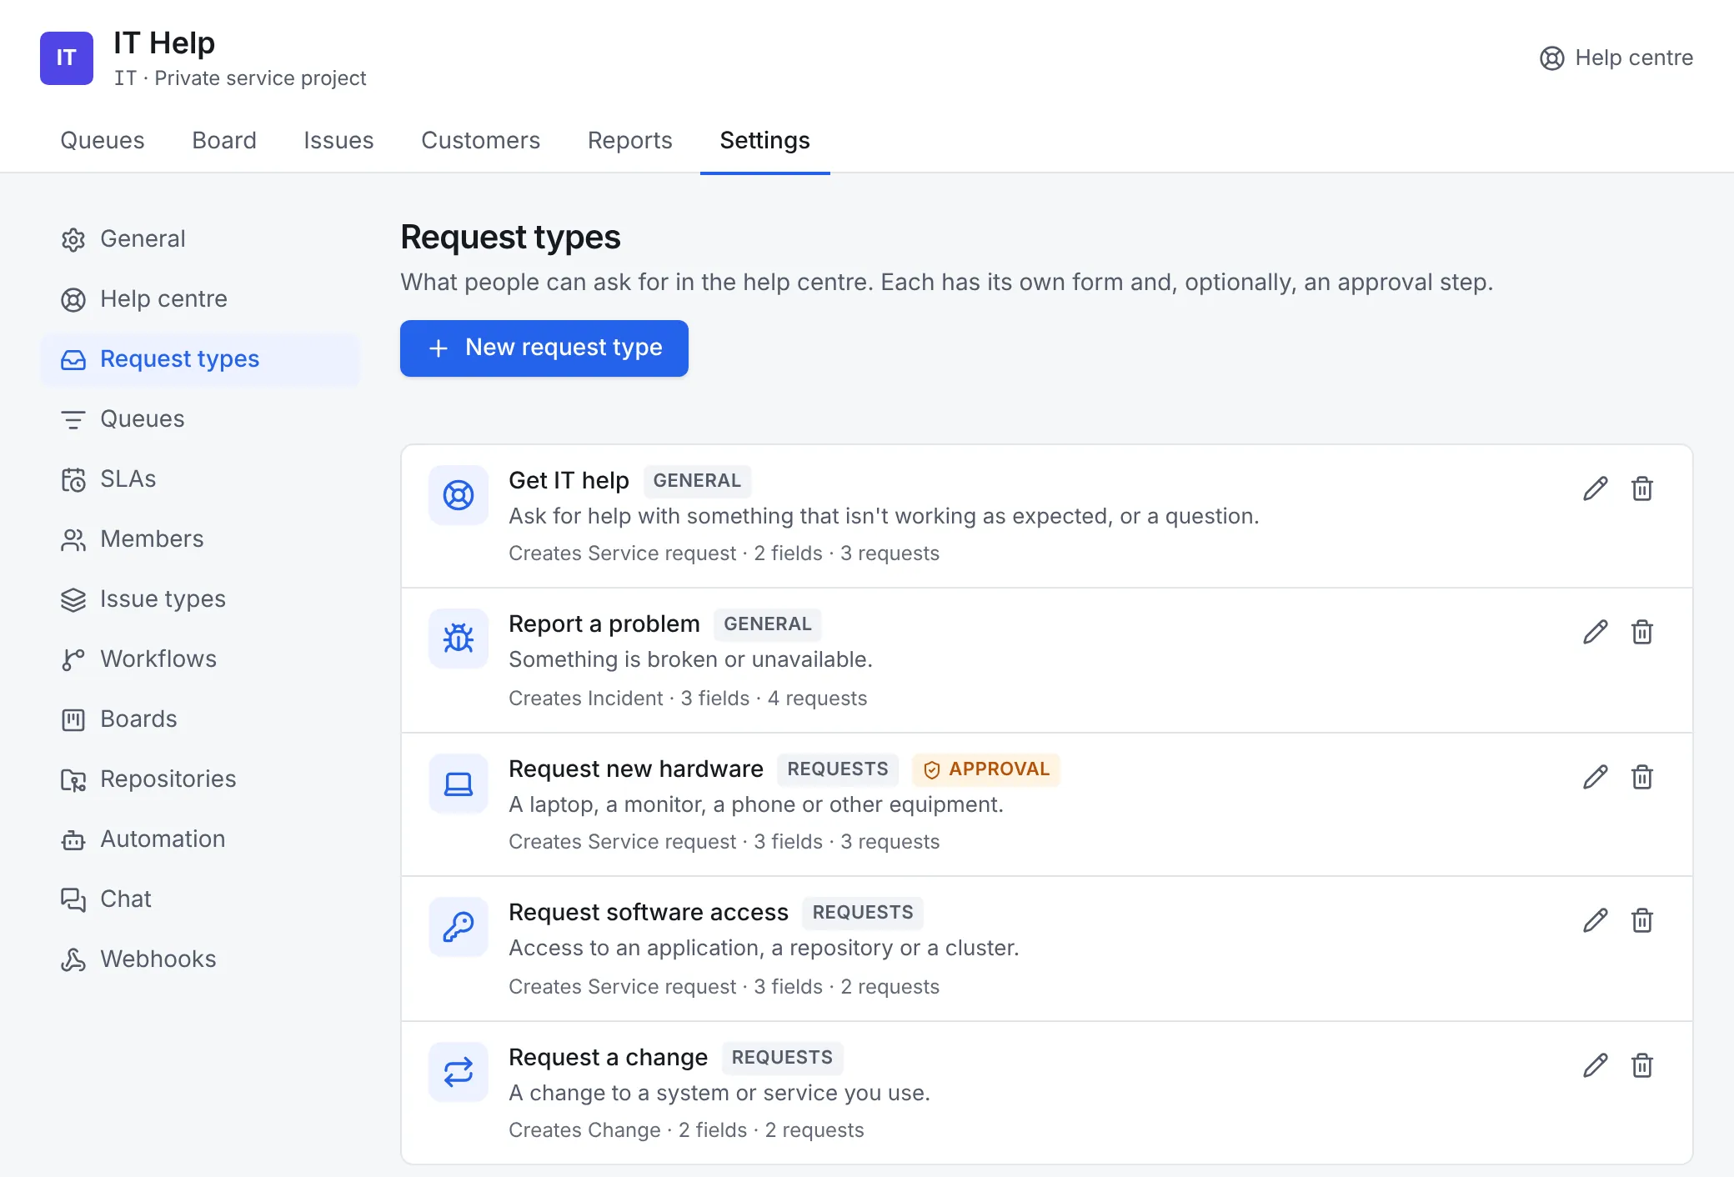Edit the Get IT help request type
This screenshot has width=1734, height=1177.
coord(1595,488)
